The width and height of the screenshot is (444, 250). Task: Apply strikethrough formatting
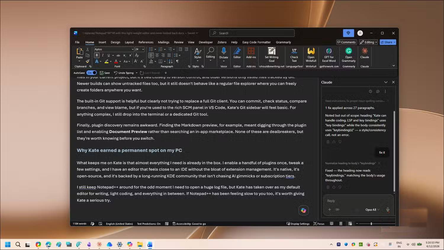click(118, 55)
